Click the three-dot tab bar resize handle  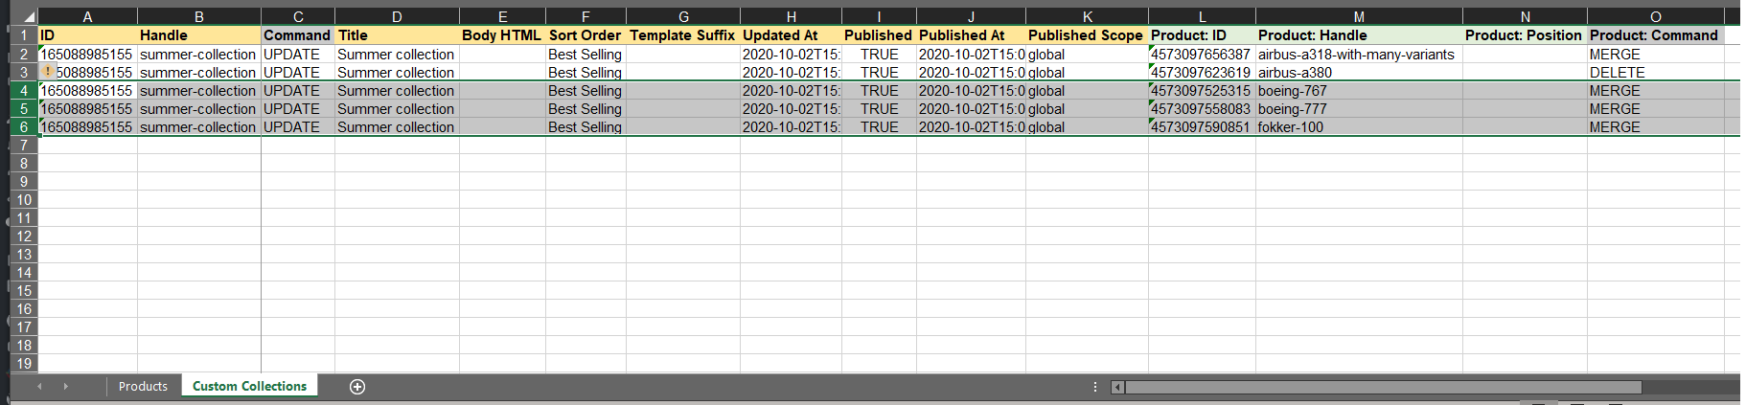click(1095, 387)
